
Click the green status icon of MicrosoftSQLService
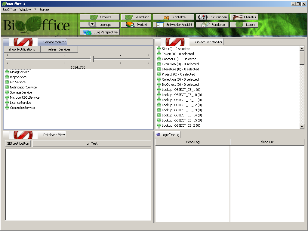click(x=7, y=97)
